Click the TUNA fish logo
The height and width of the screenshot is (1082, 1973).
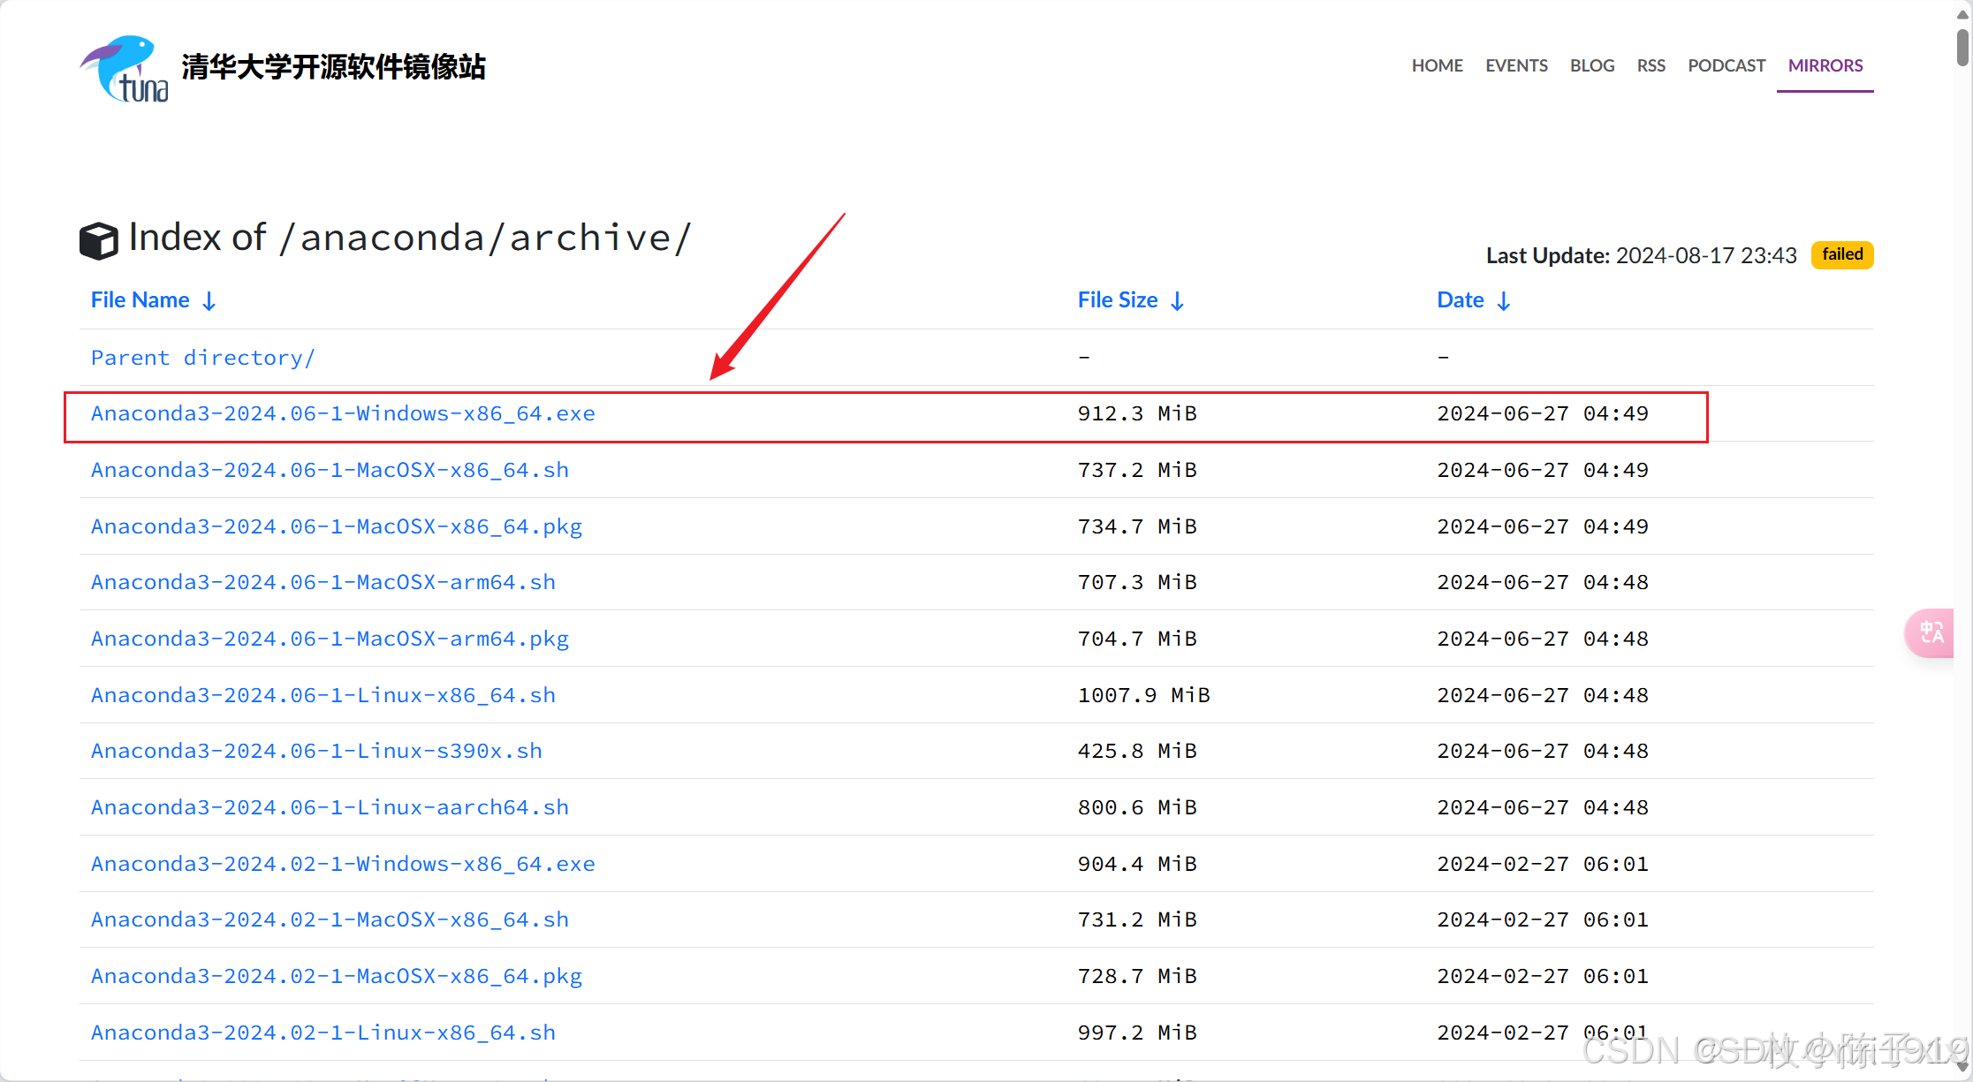(125, 68)
